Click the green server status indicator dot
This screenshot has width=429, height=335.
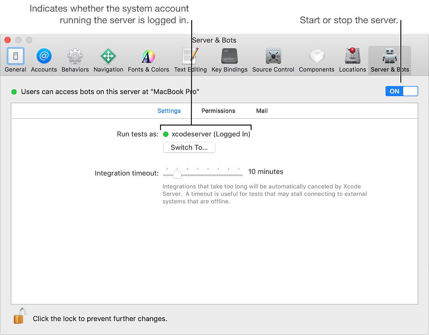pos(14,92)
